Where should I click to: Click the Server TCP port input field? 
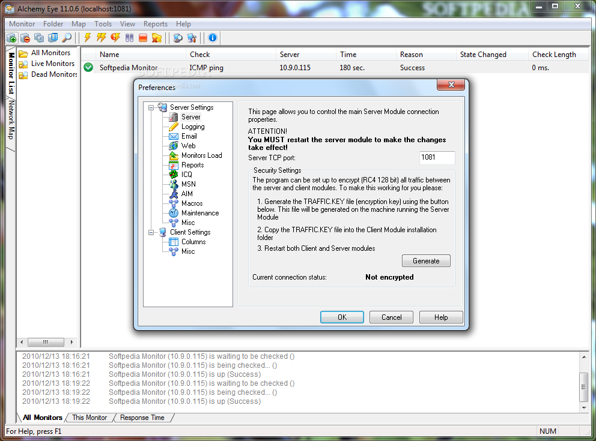point(437,157)
